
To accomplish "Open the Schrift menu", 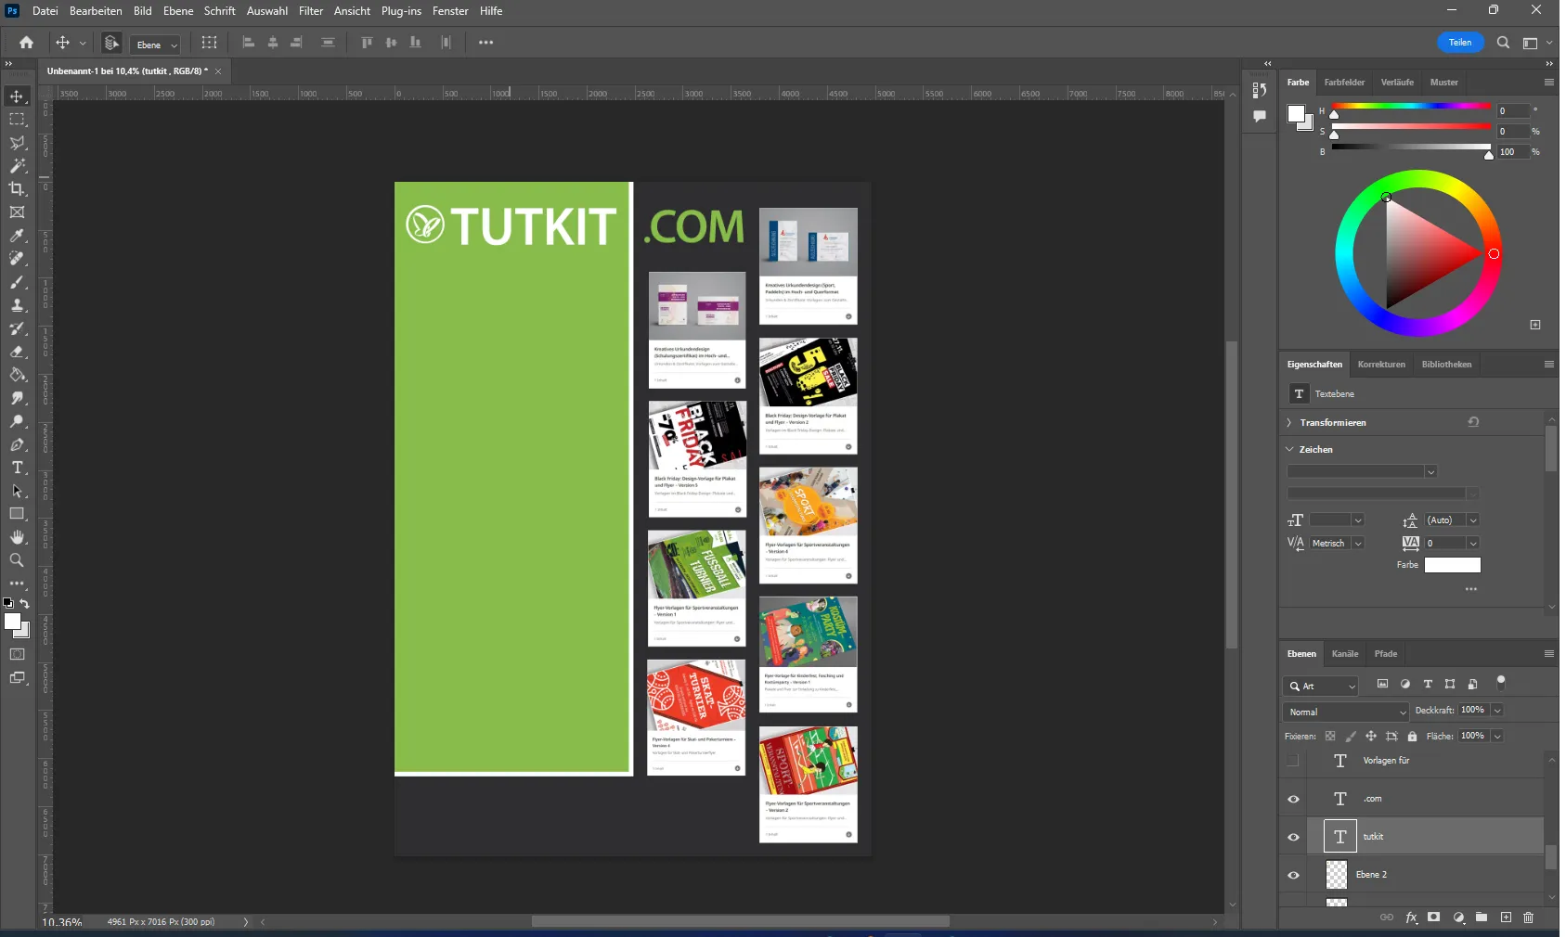I will point(220,11).
